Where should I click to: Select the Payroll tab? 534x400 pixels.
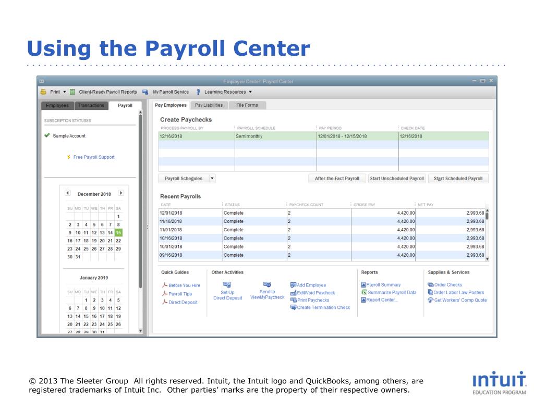click(x=125, y=105)
